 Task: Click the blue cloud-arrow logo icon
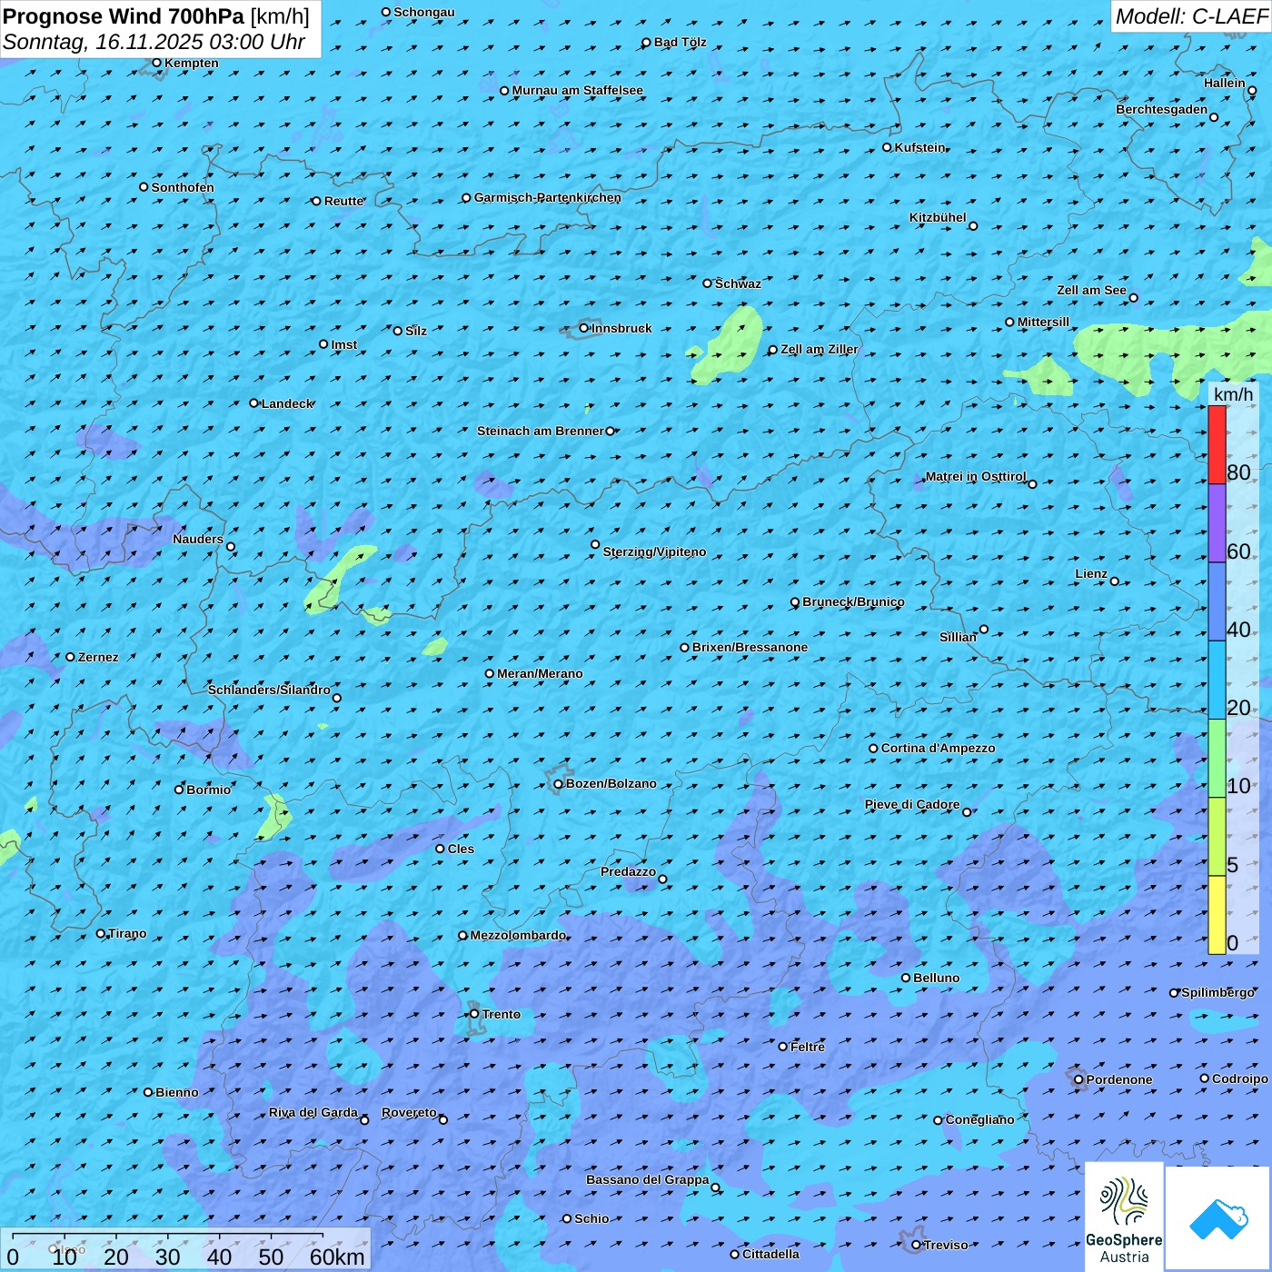(x=1218, y=1218)
